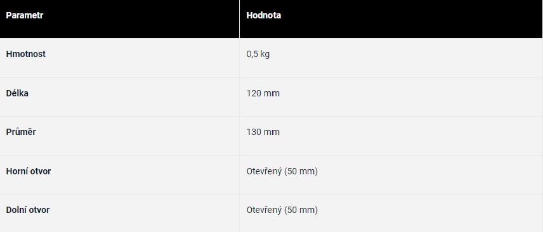Click the Parametr column header

(24, 16)
